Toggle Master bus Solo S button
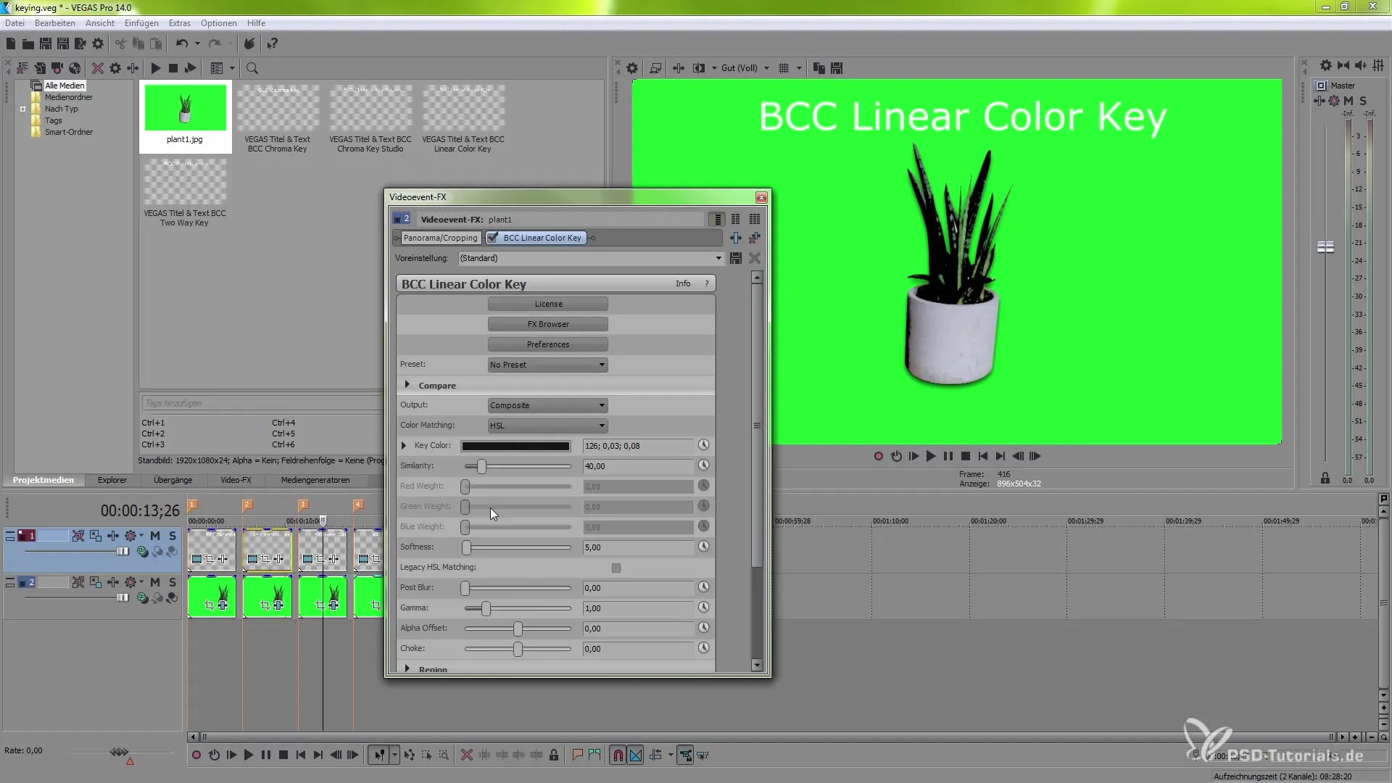The image size is (1392, 783). [1363, 101]
